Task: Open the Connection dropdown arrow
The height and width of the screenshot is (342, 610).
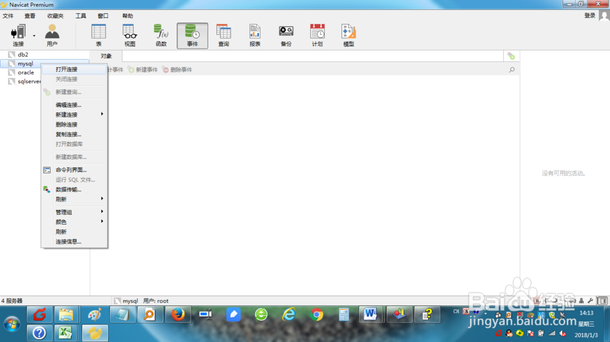Action: 34,36
